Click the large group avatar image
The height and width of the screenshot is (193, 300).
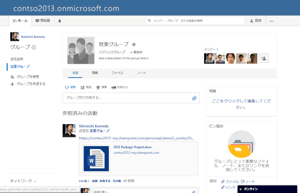[81, 50]
